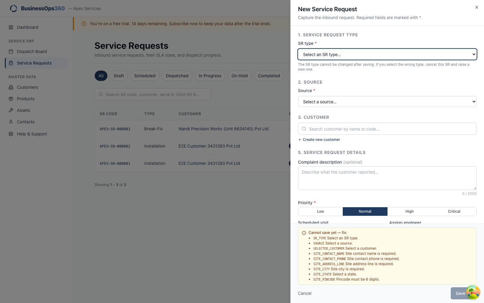Open the Dispatch Board calendar icon
484x303 pixels.
pos(11,52)
